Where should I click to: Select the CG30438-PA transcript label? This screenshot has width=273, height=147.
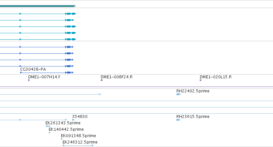(33, 69)
